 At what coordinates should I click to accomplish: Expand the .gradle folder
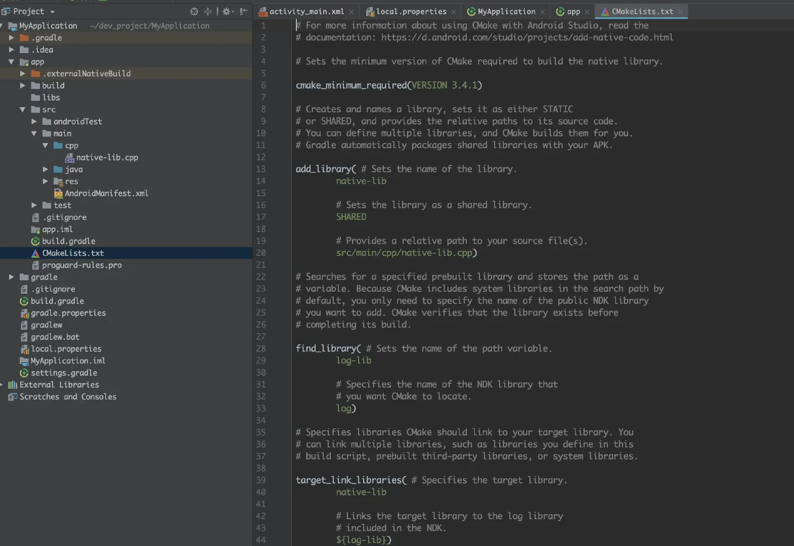[12, 37]
